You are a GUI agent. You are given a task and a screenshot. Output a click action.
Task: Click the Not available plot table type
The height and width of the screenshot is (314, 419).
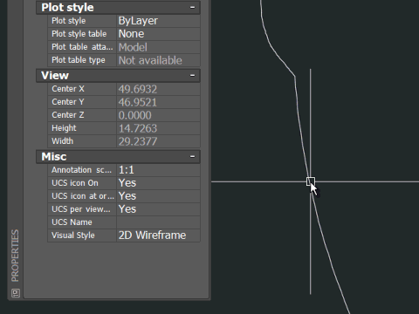click(158, 60)
